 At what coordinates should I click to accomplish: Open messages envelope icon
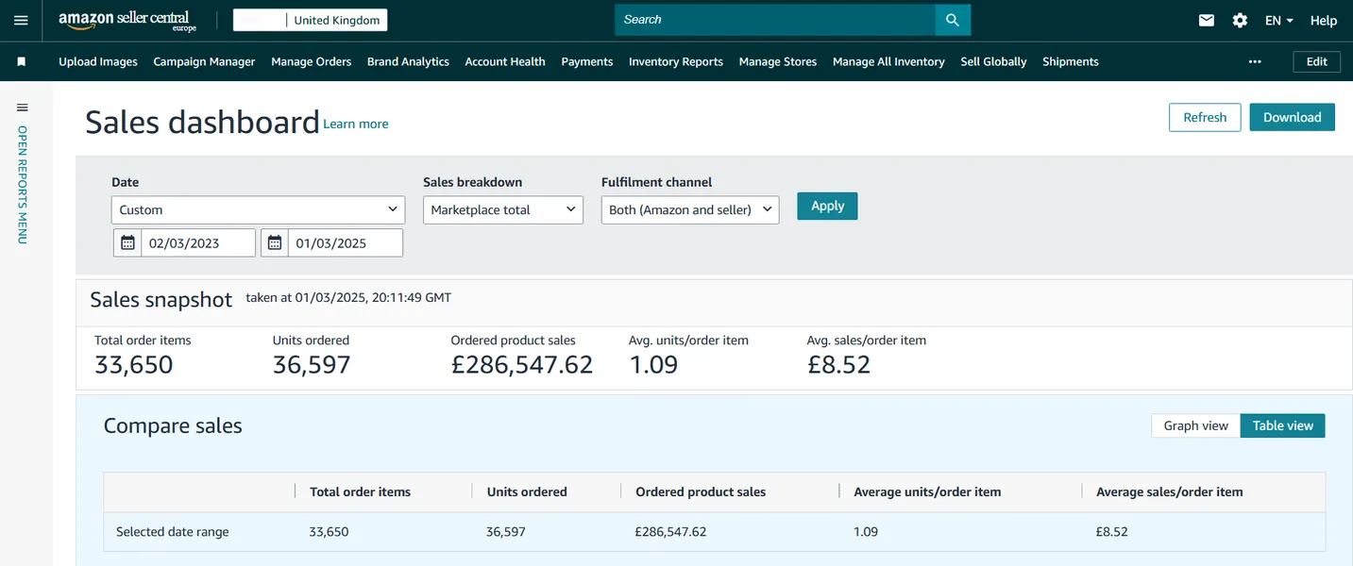[x=1206, y=20]
